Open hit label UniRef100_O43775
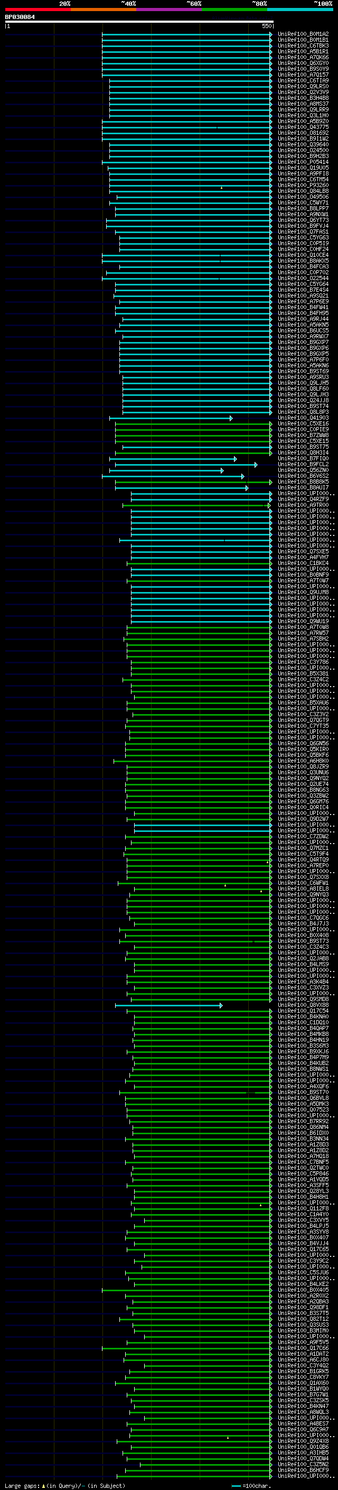This screenshot has height=1490, width=338. 303,127
